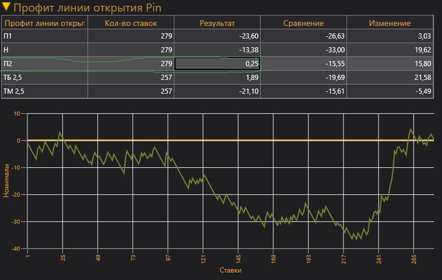Click the highlighted 0,25 result cell
Viewport: 442px width, 280px height.
click(217, 63)
